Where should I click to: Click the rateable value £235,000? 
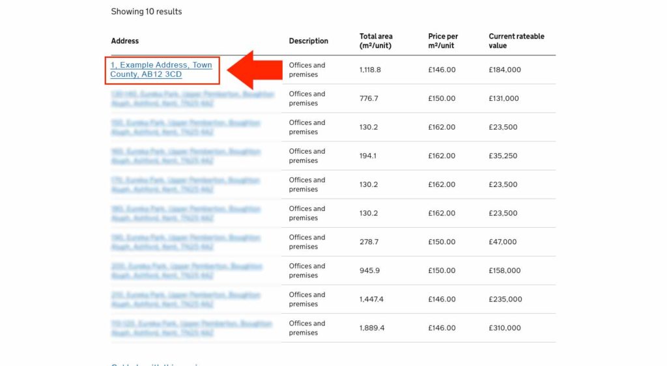pyautogui.click(x=505, y=300)
